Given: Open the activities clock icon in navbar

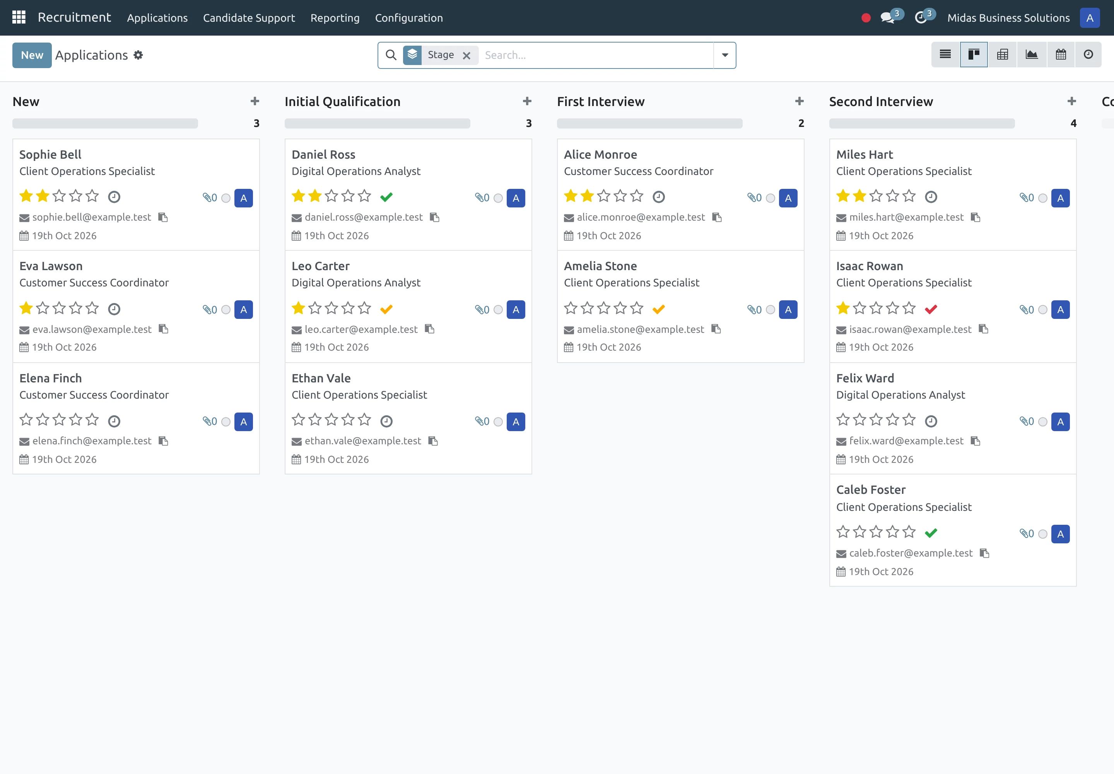Looking at the screenshot, I should [921, 18].
